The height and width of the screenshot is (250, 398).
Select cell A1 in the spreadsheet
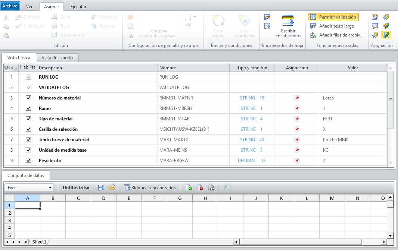[x=27, y=205]
